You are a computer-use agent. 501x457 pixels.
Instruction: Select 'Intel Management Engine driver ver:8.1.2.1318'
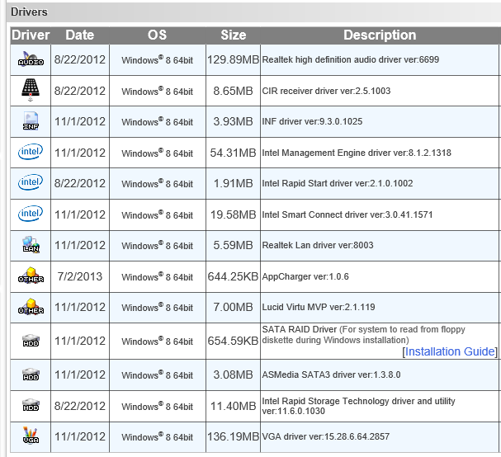[x=357, y=153]
